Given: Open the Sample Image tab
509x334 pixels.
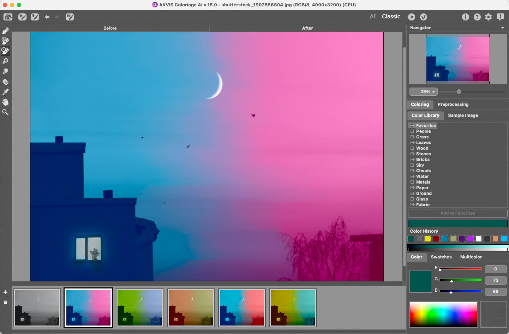Looking at the screenshot, I should (463, 115).
